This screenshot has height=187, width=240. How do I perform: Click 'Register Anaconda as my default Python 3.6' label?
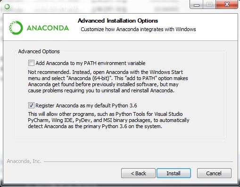point(86,106)
